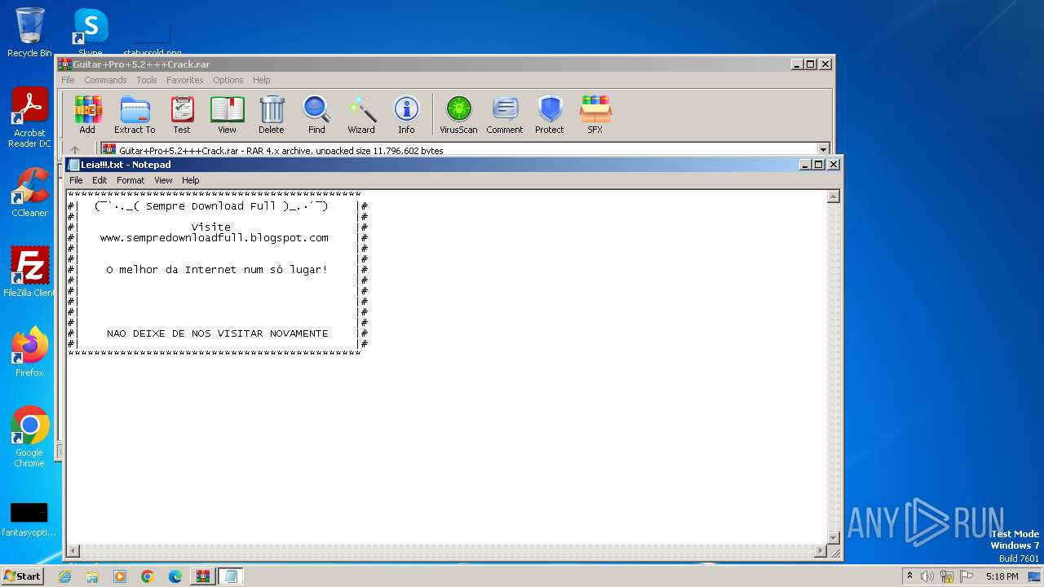
Task: Create SFX archive via toolbar icon
Action: coord(595,114)
